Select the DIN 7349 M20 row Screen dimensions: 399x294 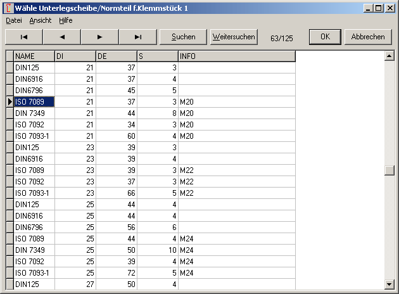point(34,113)
